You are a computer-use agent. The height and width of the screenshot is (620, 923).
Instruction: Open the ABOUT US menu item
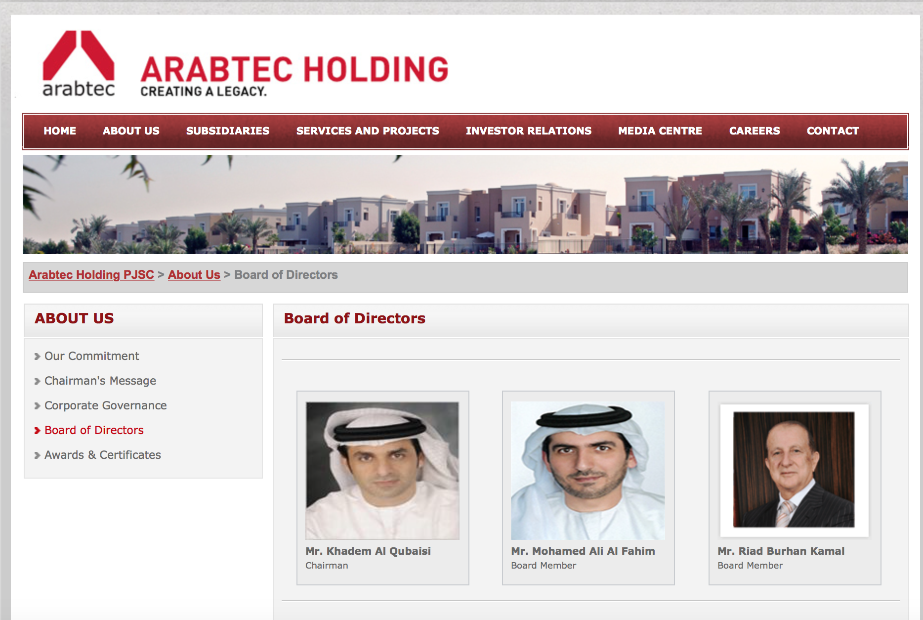pyautogui.click(x=131, y=131)
